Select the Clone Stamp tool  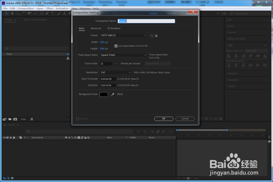64,13
